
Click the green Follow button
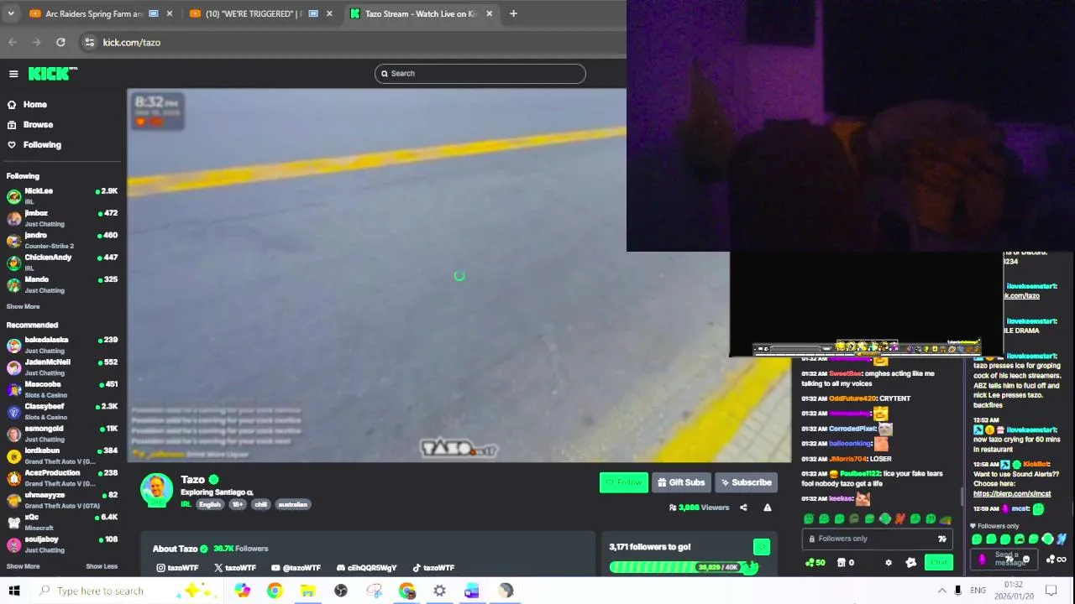[623, 482]
